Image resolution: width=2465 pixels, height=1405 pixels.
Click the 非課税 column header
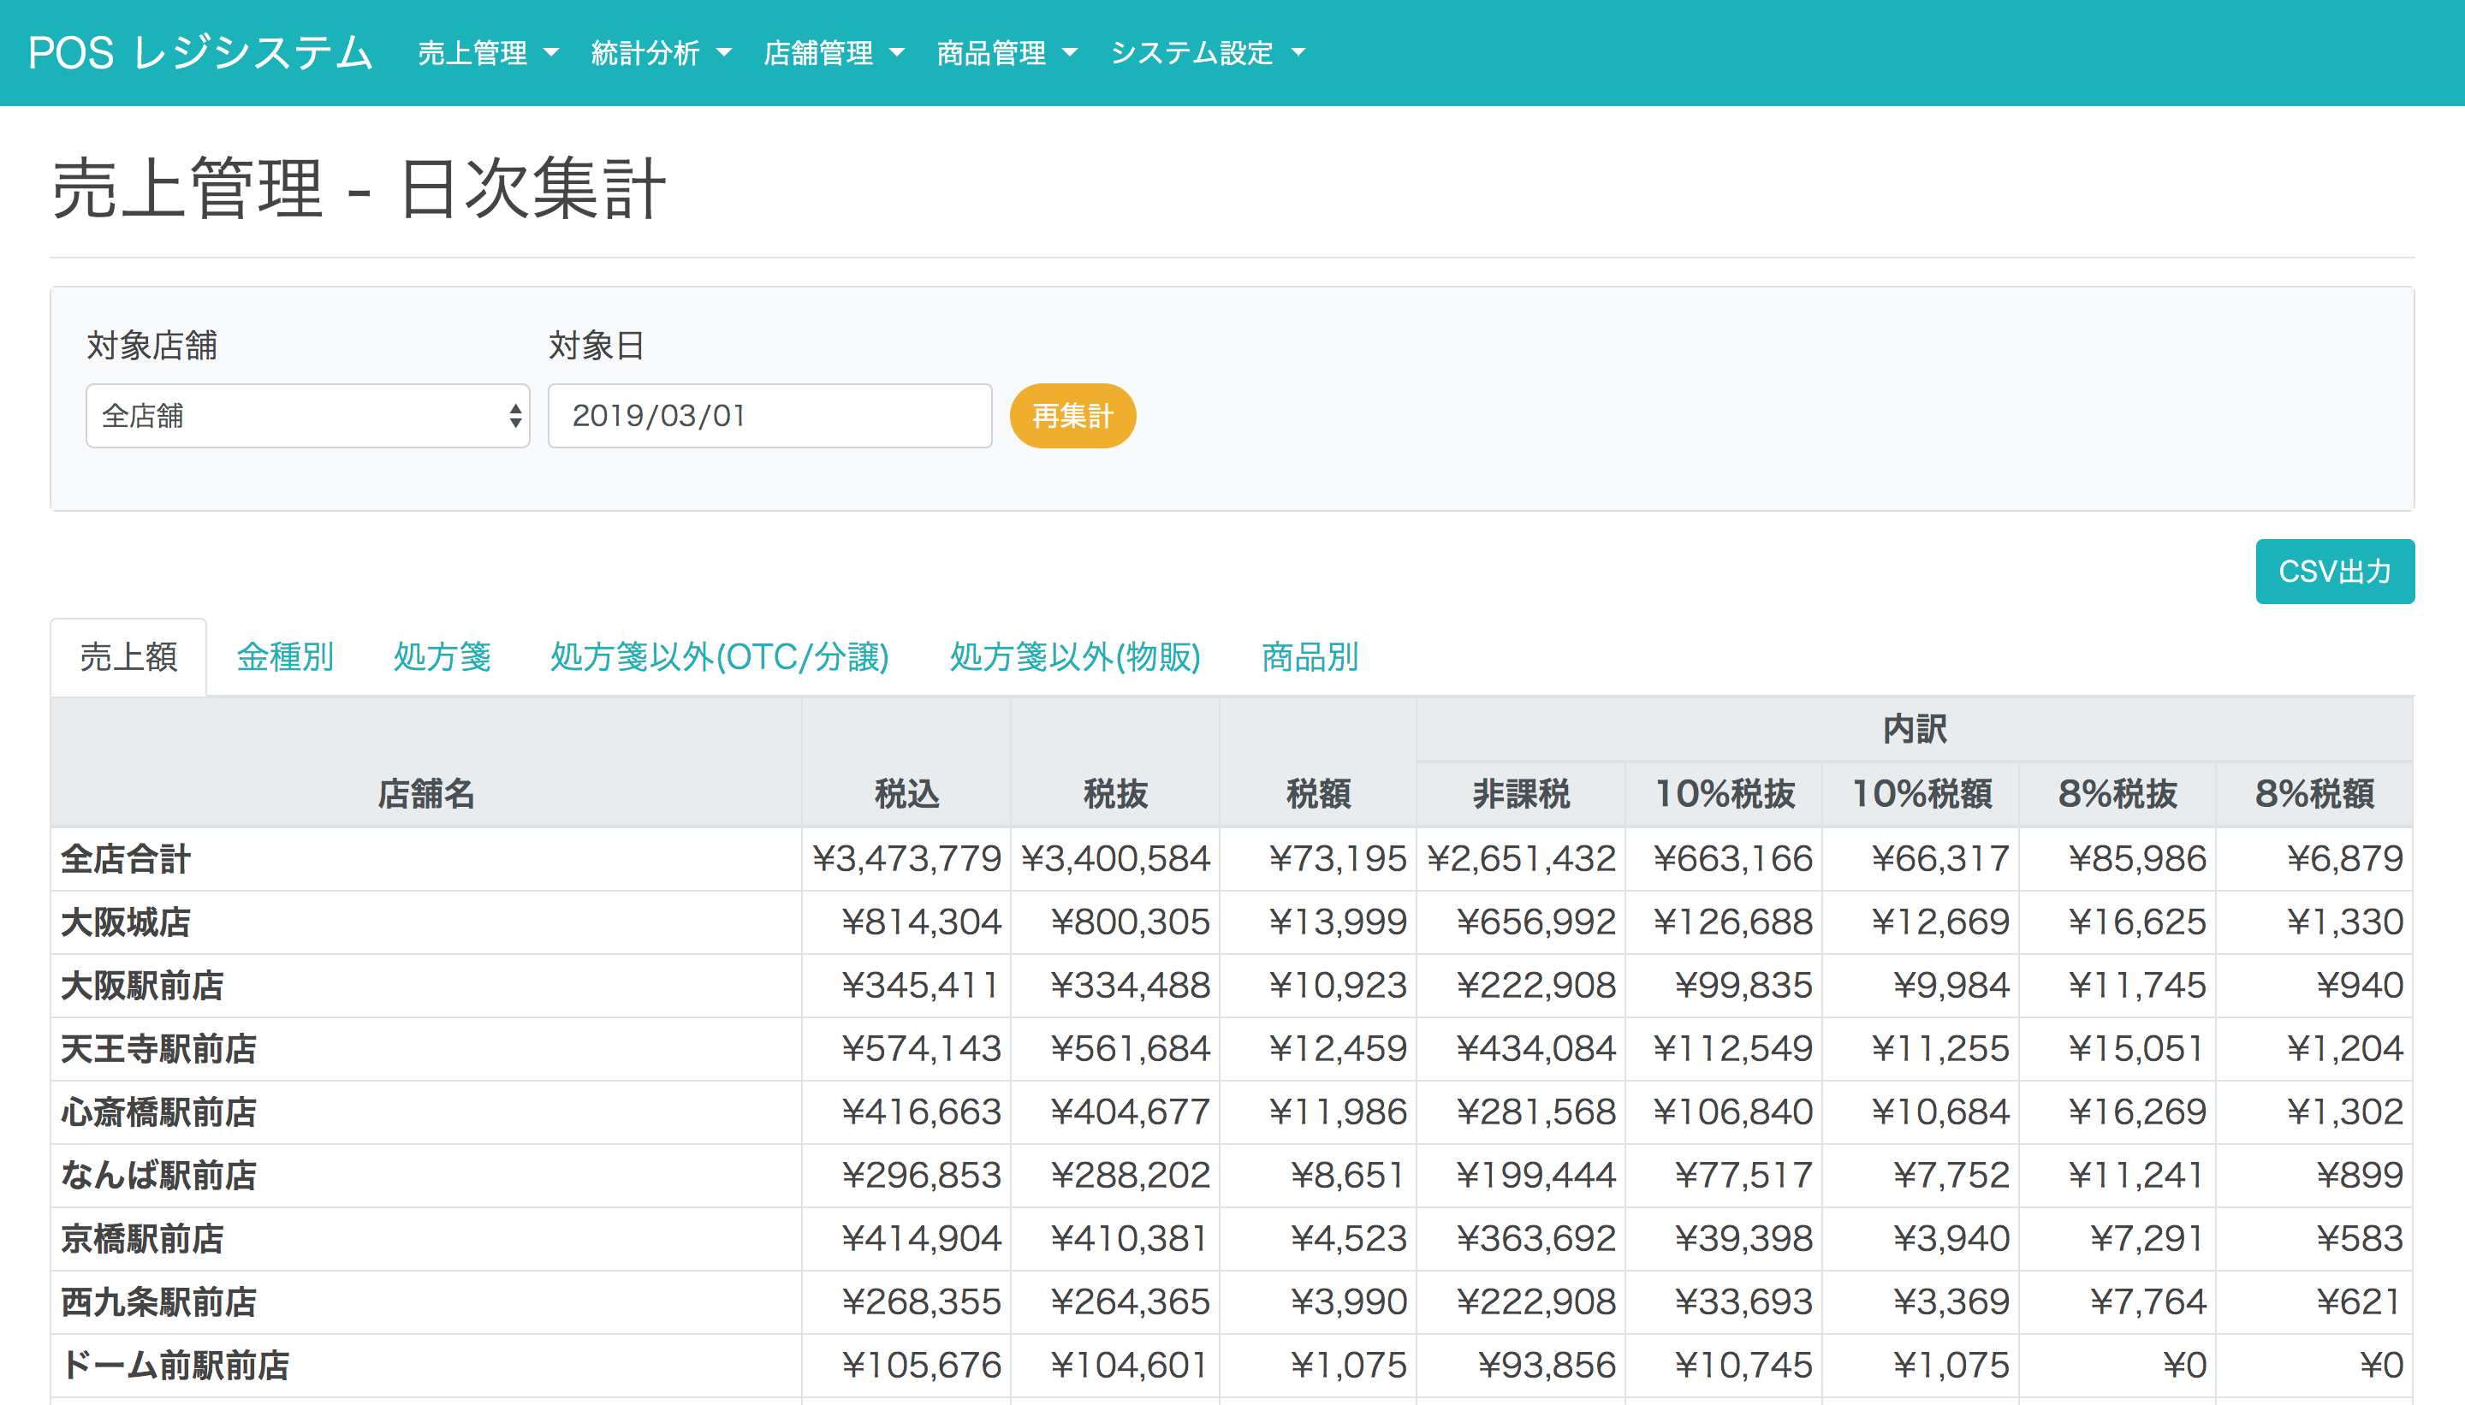click(x=1521, y=794)
